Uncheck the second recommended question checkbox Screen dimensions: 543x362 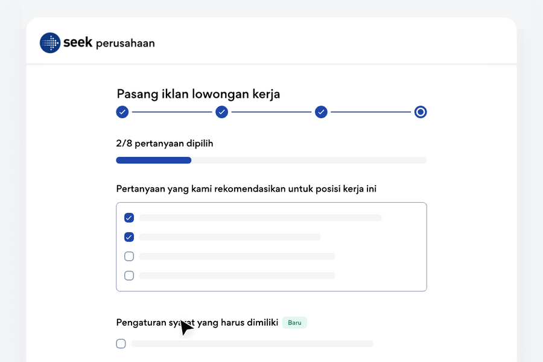[x=129, y=237]
